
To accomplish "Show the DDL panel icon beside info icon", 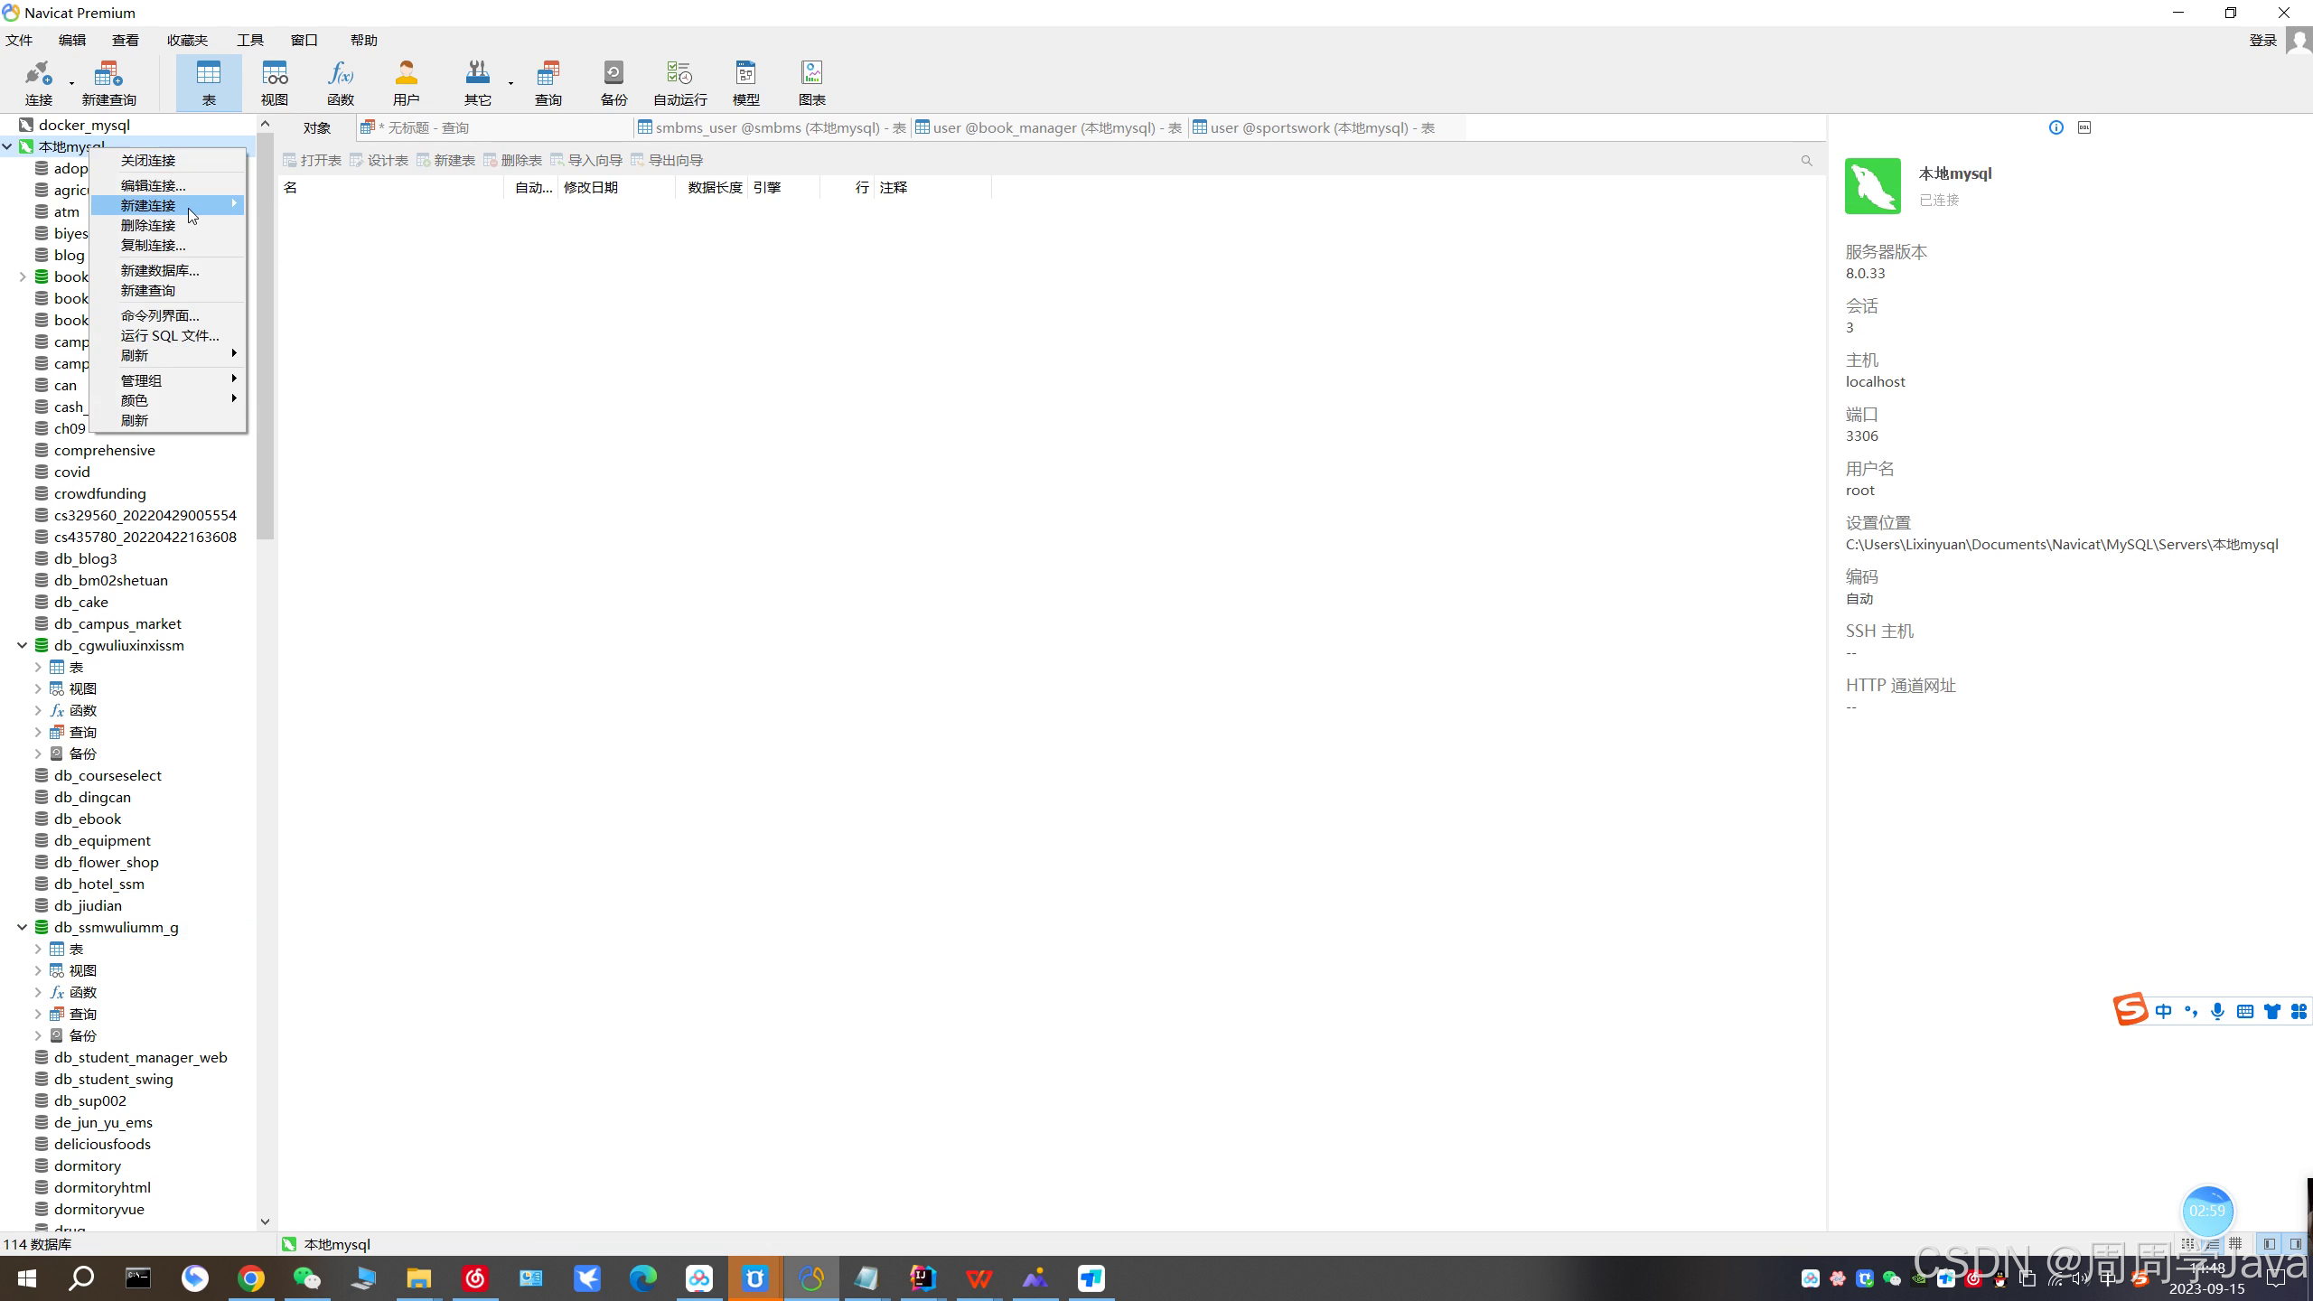I will click(x=2084, y=127).
